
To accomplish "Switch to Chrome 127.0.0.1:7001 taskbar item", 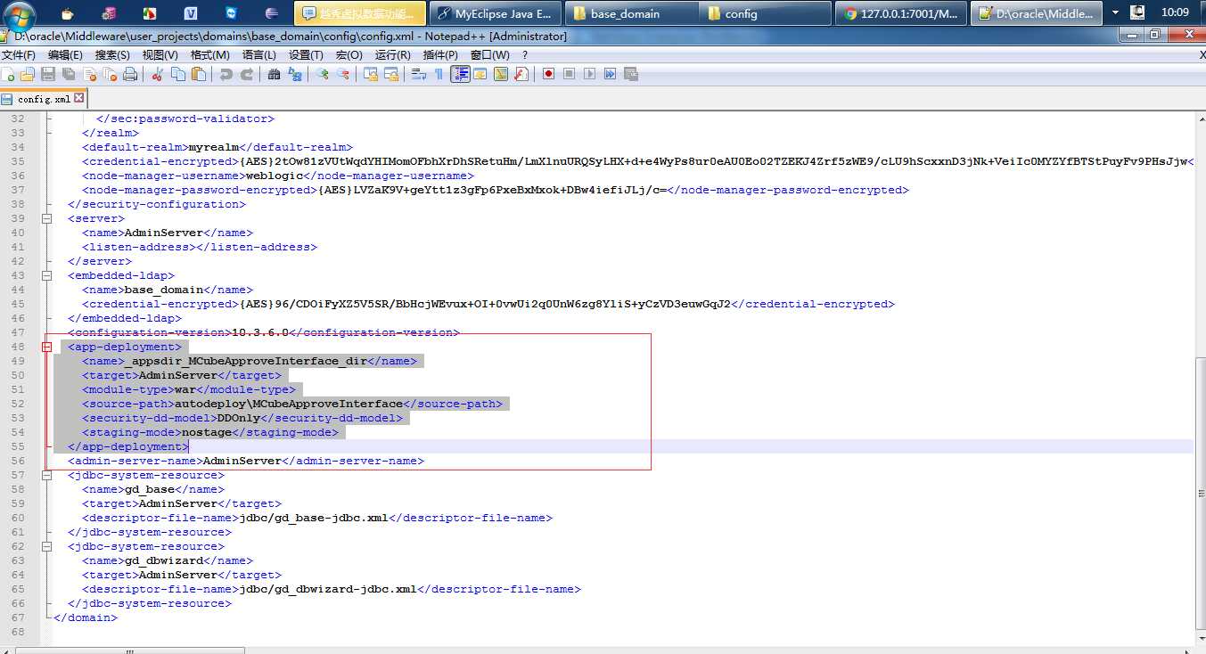I will pos(901,13).
